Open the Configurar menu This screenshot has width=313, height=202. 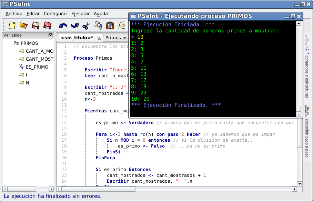coord(55,13)
